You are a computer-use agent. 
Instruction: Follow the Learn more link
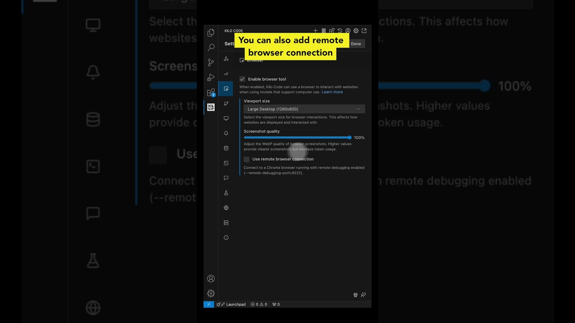(332, 92)
